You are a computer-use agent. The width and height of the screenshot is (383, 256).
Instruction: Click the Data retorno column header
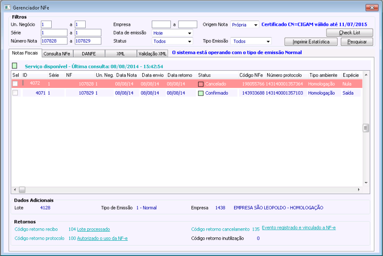coord(180,75)
